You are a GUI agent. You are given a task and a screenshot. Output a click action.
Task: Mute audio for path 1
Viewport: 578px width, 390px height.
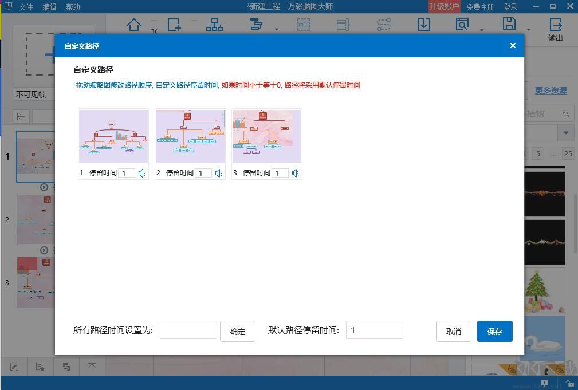pos(141,172)
